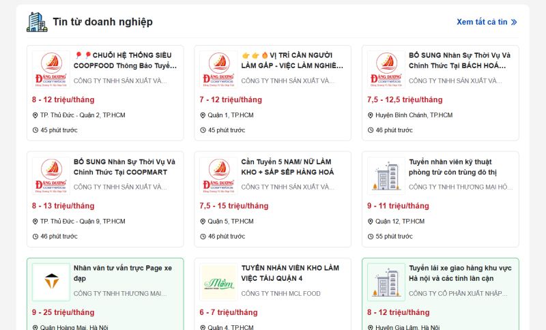Click the red pin emojis before 'CHUỖI HỆ THỐNG SIÊU'
The height and width of the screenshot is (330, 546).
[x=83, y=55]
